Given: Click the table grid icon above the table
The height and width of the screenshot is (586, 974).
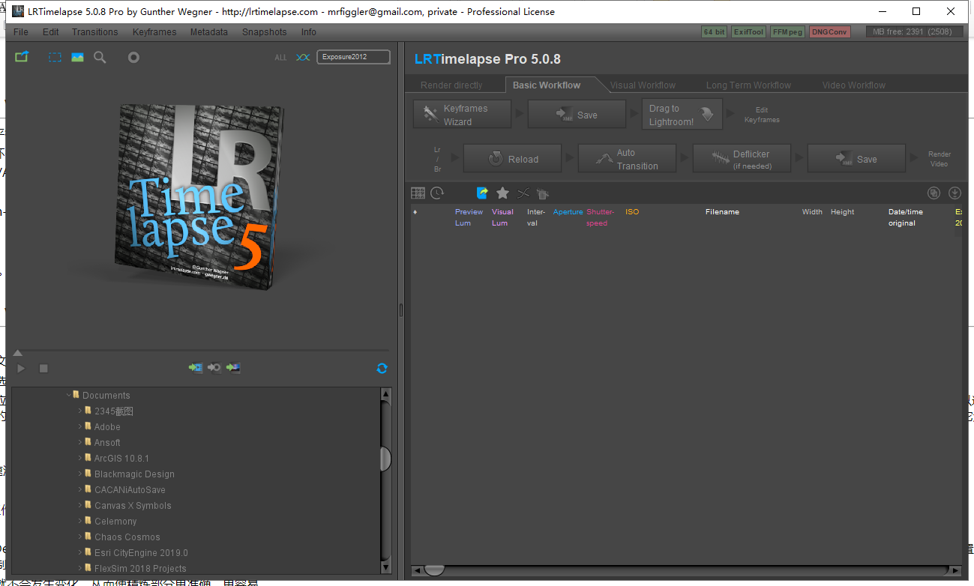Looking at the screenshot, I should [x=418, y=193].
